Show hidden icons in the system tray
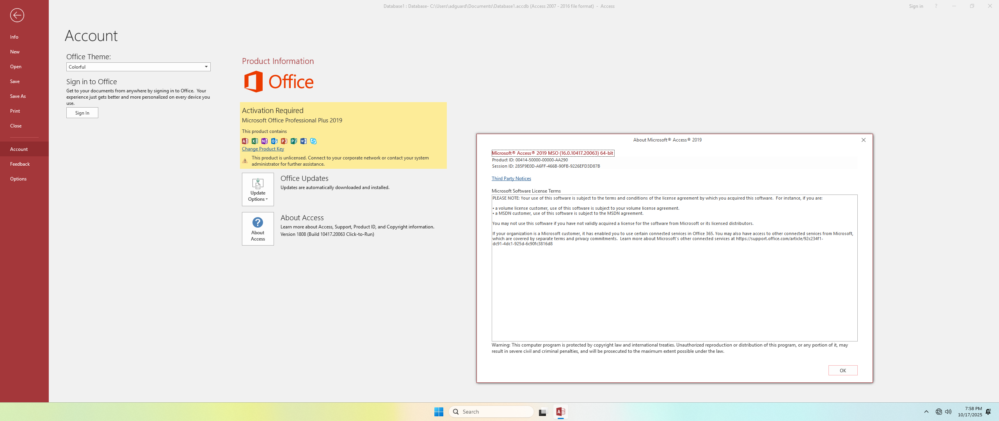This screenshot has width=999, height=421. click(x=926, y=412)
